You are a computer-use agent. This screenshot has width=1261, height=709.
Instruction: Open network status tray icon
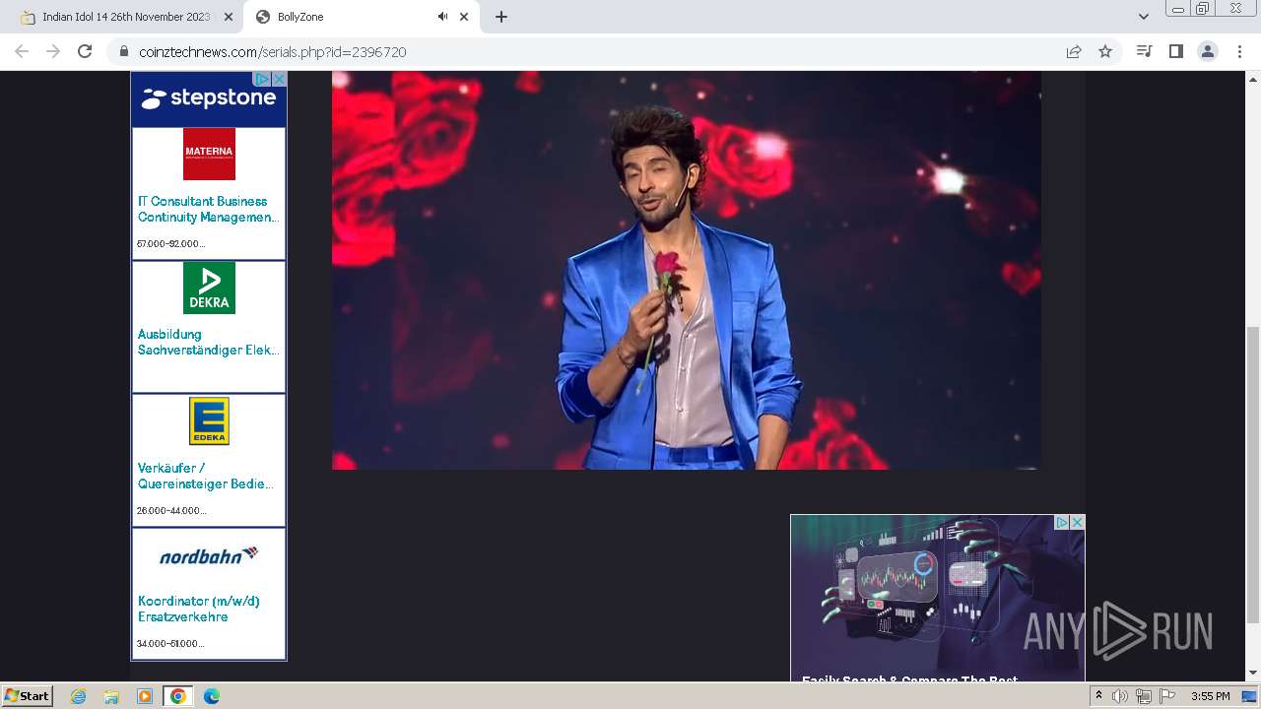pyautogui.click(x=1144, y=696)
